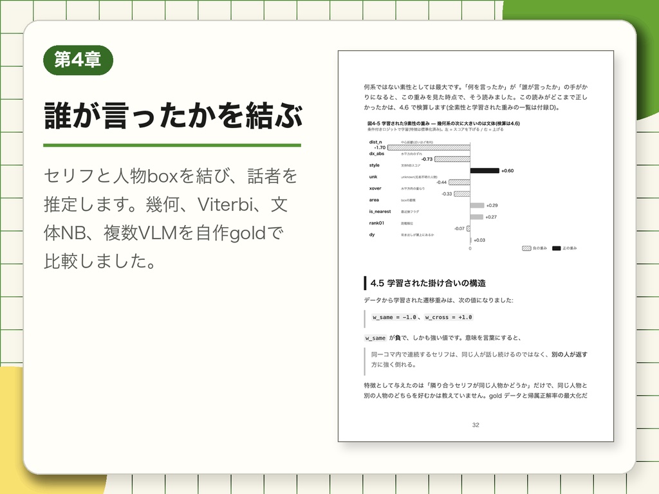Click the xover feature label

[x=375, y=188]
